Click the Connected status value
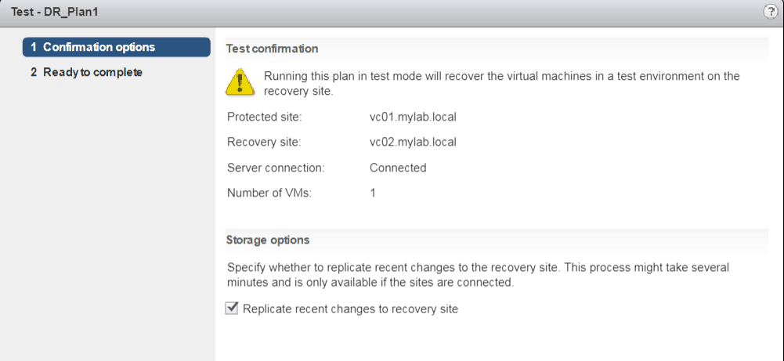Screen dimensions: 784x361 398,168
